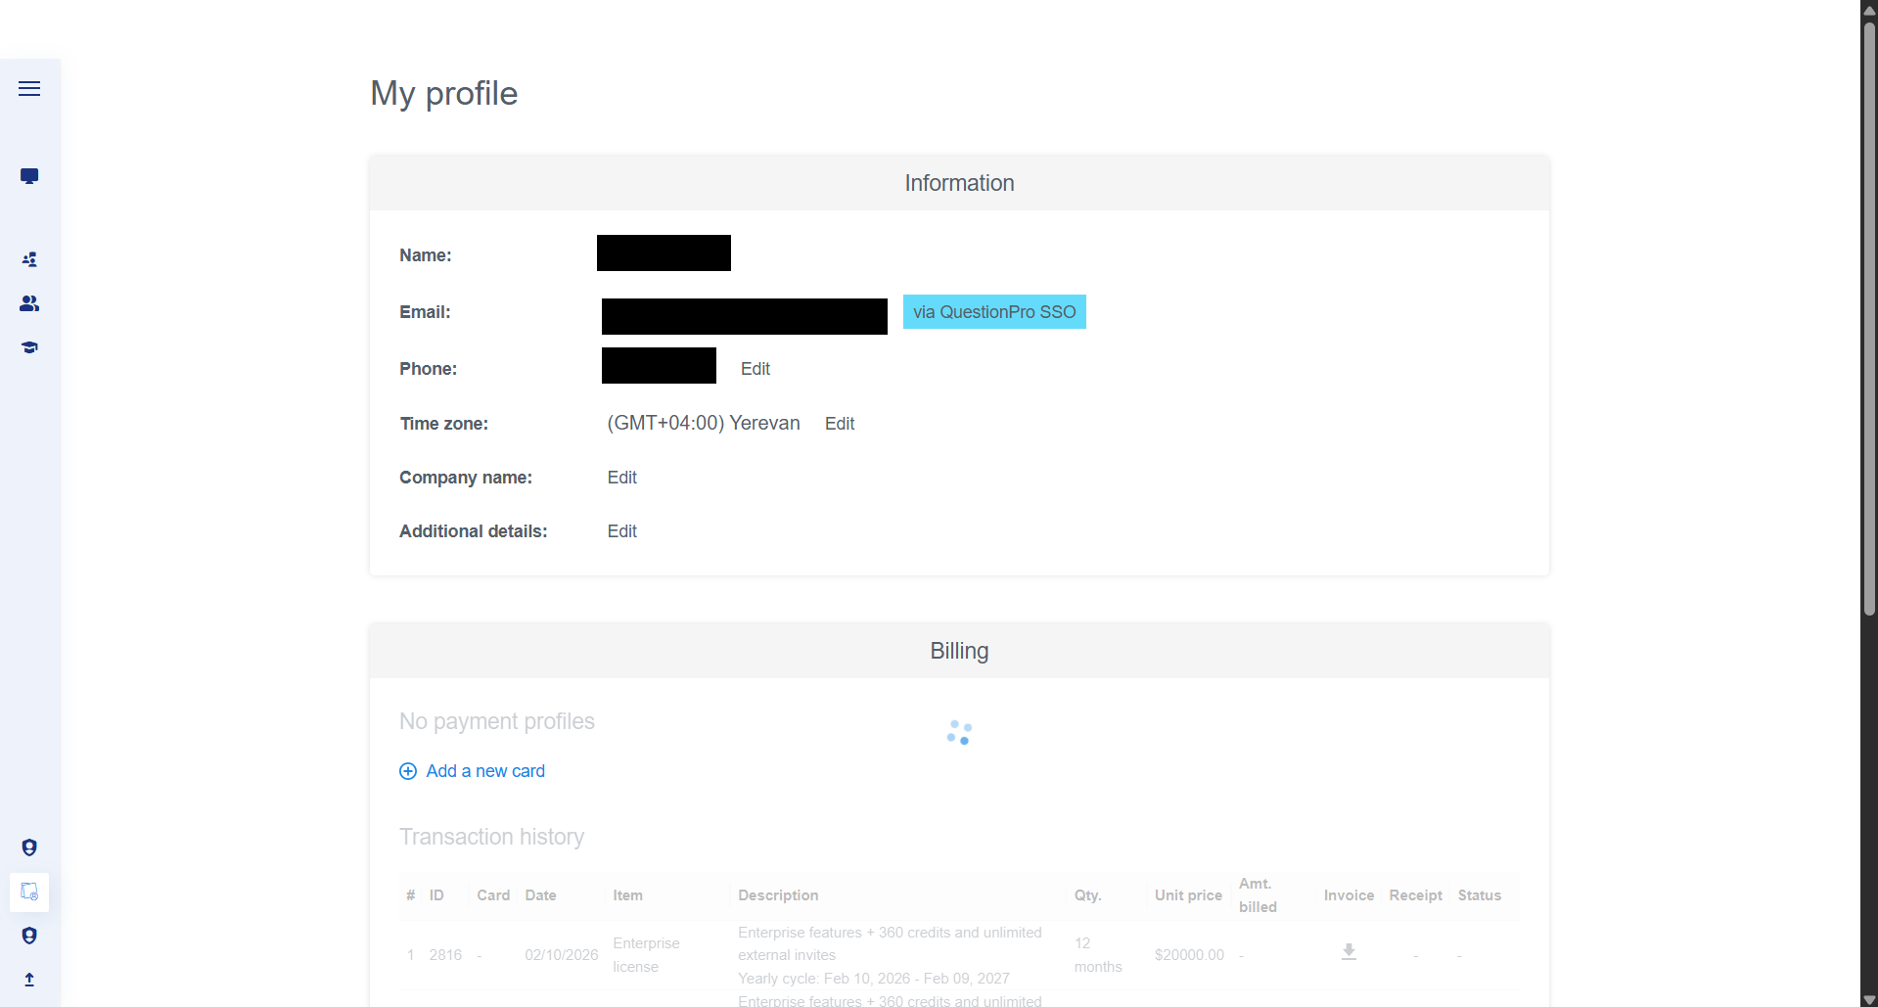Open Add a new card
Image resolution: width=1878 pixels, height=1007 pixels.
point(485,771)
